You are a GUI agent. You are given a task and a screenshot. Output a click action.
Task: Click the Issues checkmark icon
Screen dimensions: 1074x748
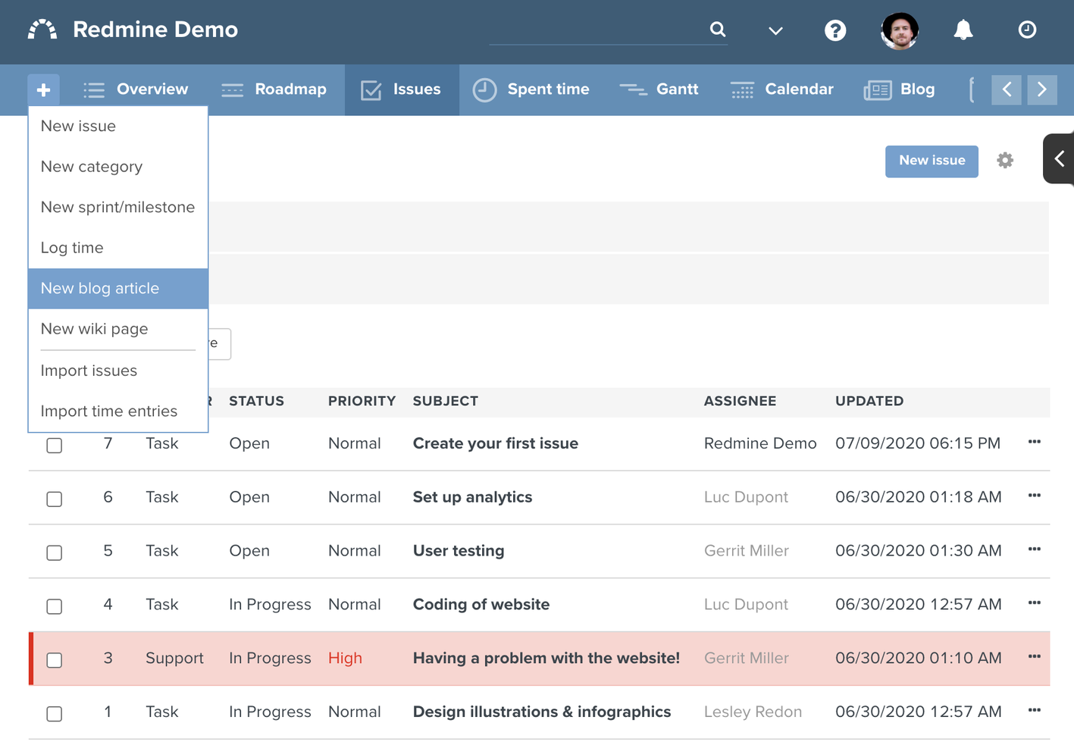coord(371,90)
